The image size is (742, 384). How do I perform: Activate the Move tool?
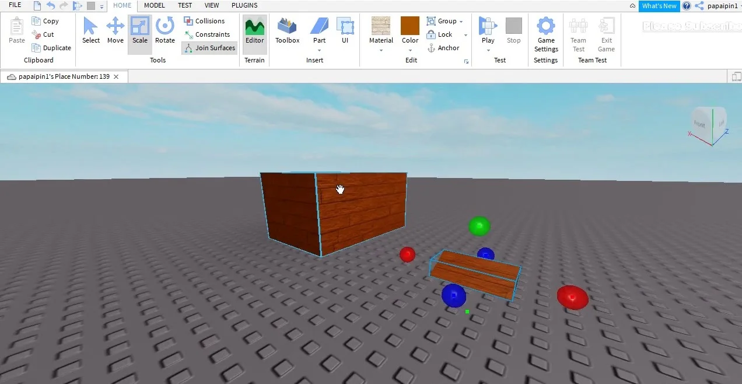click(115, 30)
